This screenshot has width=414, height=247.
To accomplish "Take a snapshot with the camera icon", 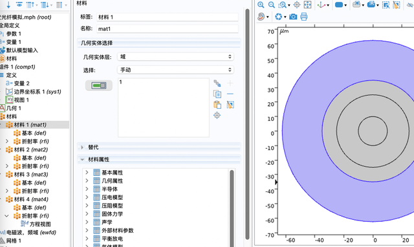I will point(293,17).
